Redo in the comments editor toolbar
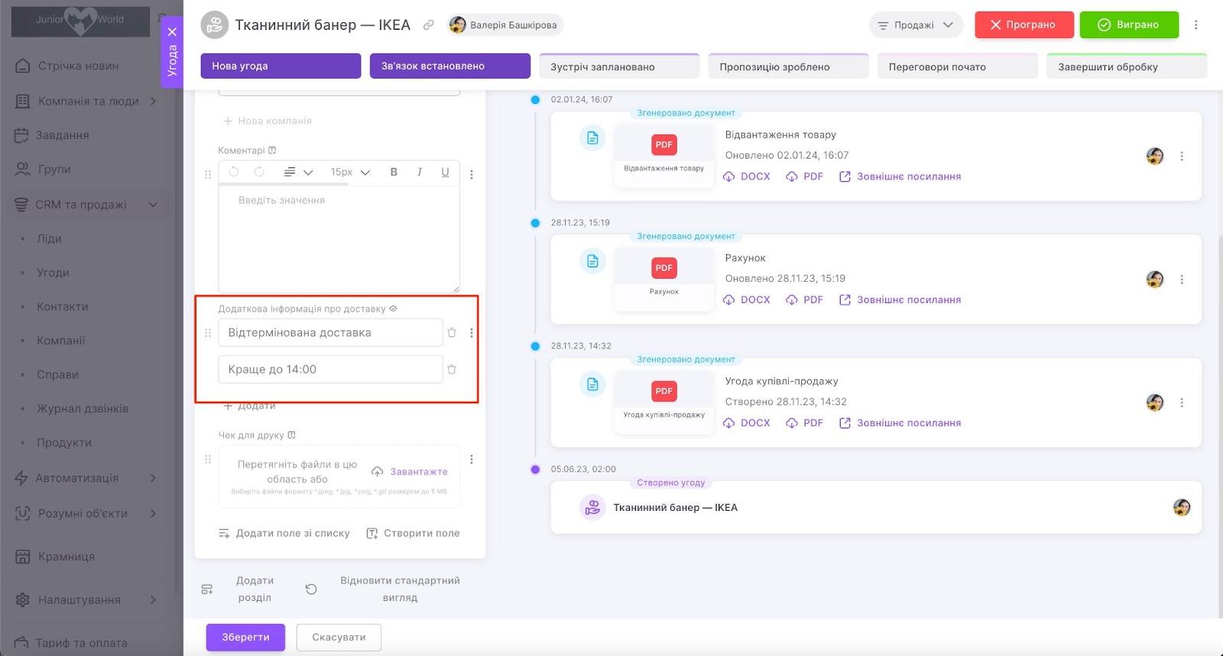The image size is (1223, 656). (x=259, y=172)
